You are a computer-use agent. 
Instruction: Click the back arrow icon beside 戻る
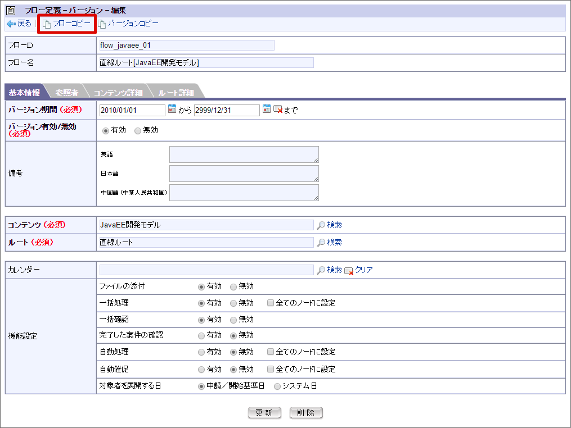tap(11, 24)
